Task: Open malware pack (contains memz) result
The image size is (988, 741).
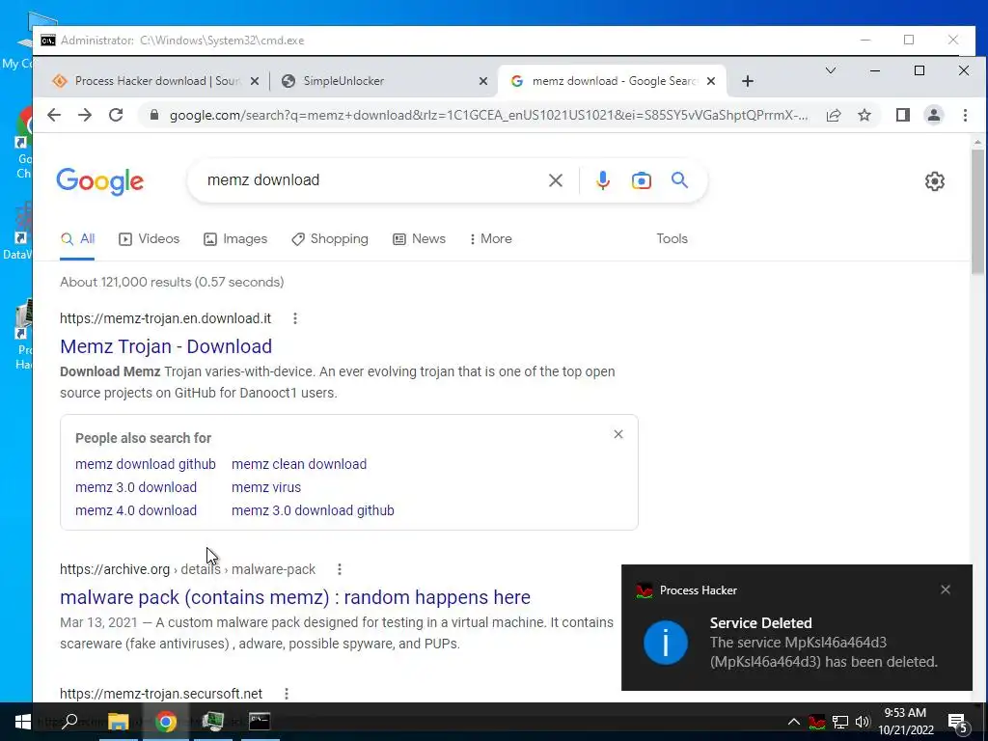Action: (295, 597)
